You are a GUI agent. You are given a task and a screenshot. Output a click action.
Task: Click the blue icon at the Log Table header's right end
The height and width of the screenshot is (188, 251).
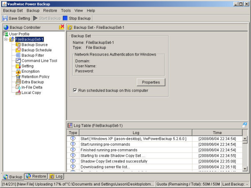point(244,125)
